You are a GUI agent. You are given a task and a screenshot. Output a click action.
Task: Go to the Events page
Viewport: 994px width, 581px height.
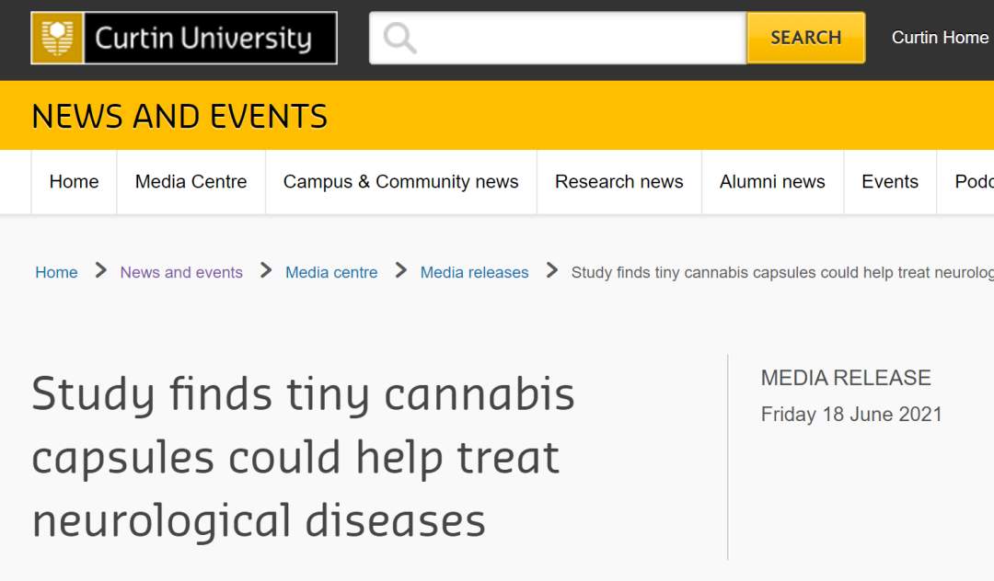pos(889,181)
